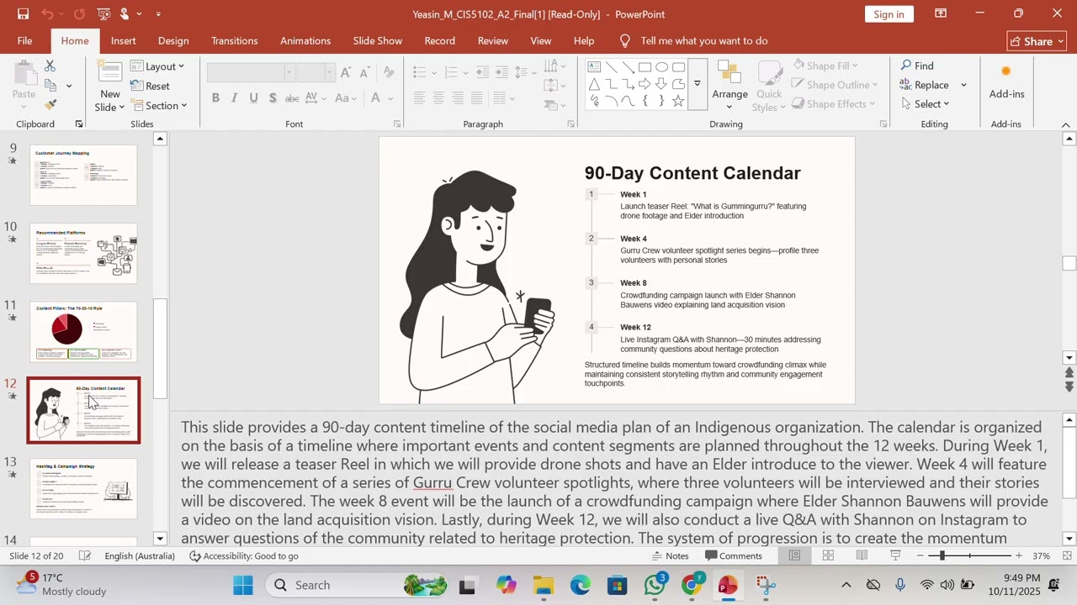
Task: Switch to the Insert tab
Action: 123,40
